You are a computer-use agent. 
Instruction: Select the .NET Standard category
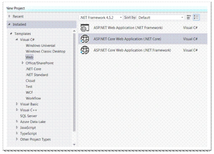click(x=37, y=75)
